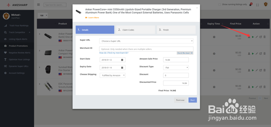Open the notifications bell icon
271x127 pixels.
point(250,5)
